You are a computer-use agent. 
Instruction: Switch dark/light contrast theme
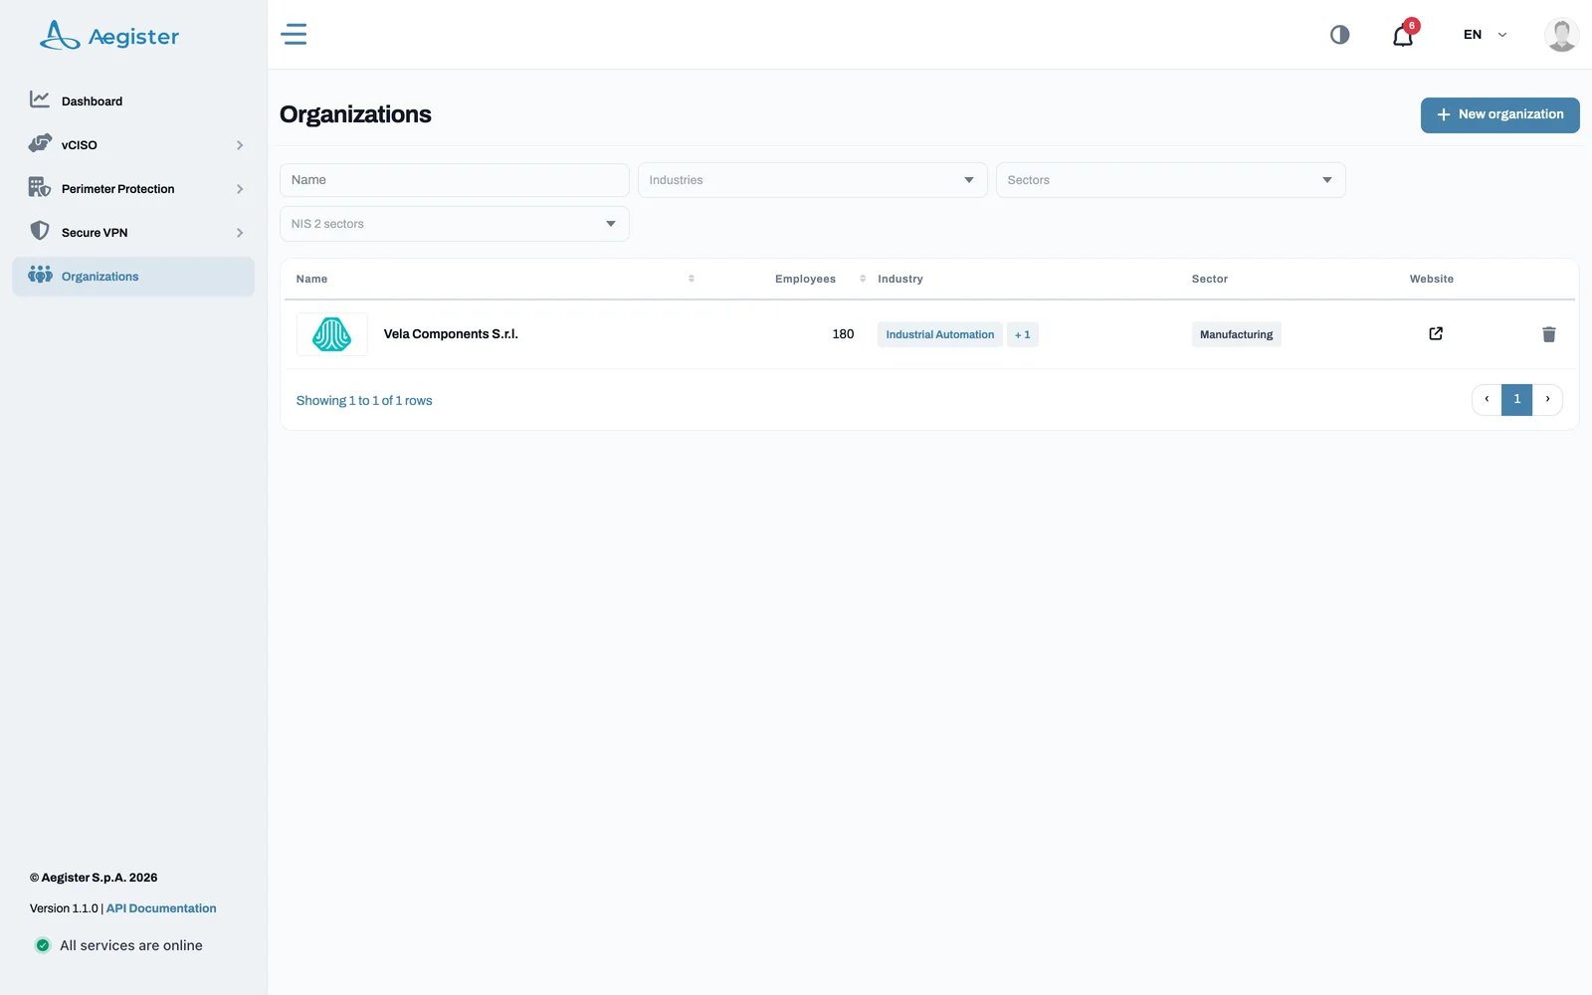pyautogui.click(x=1340, y=35)
